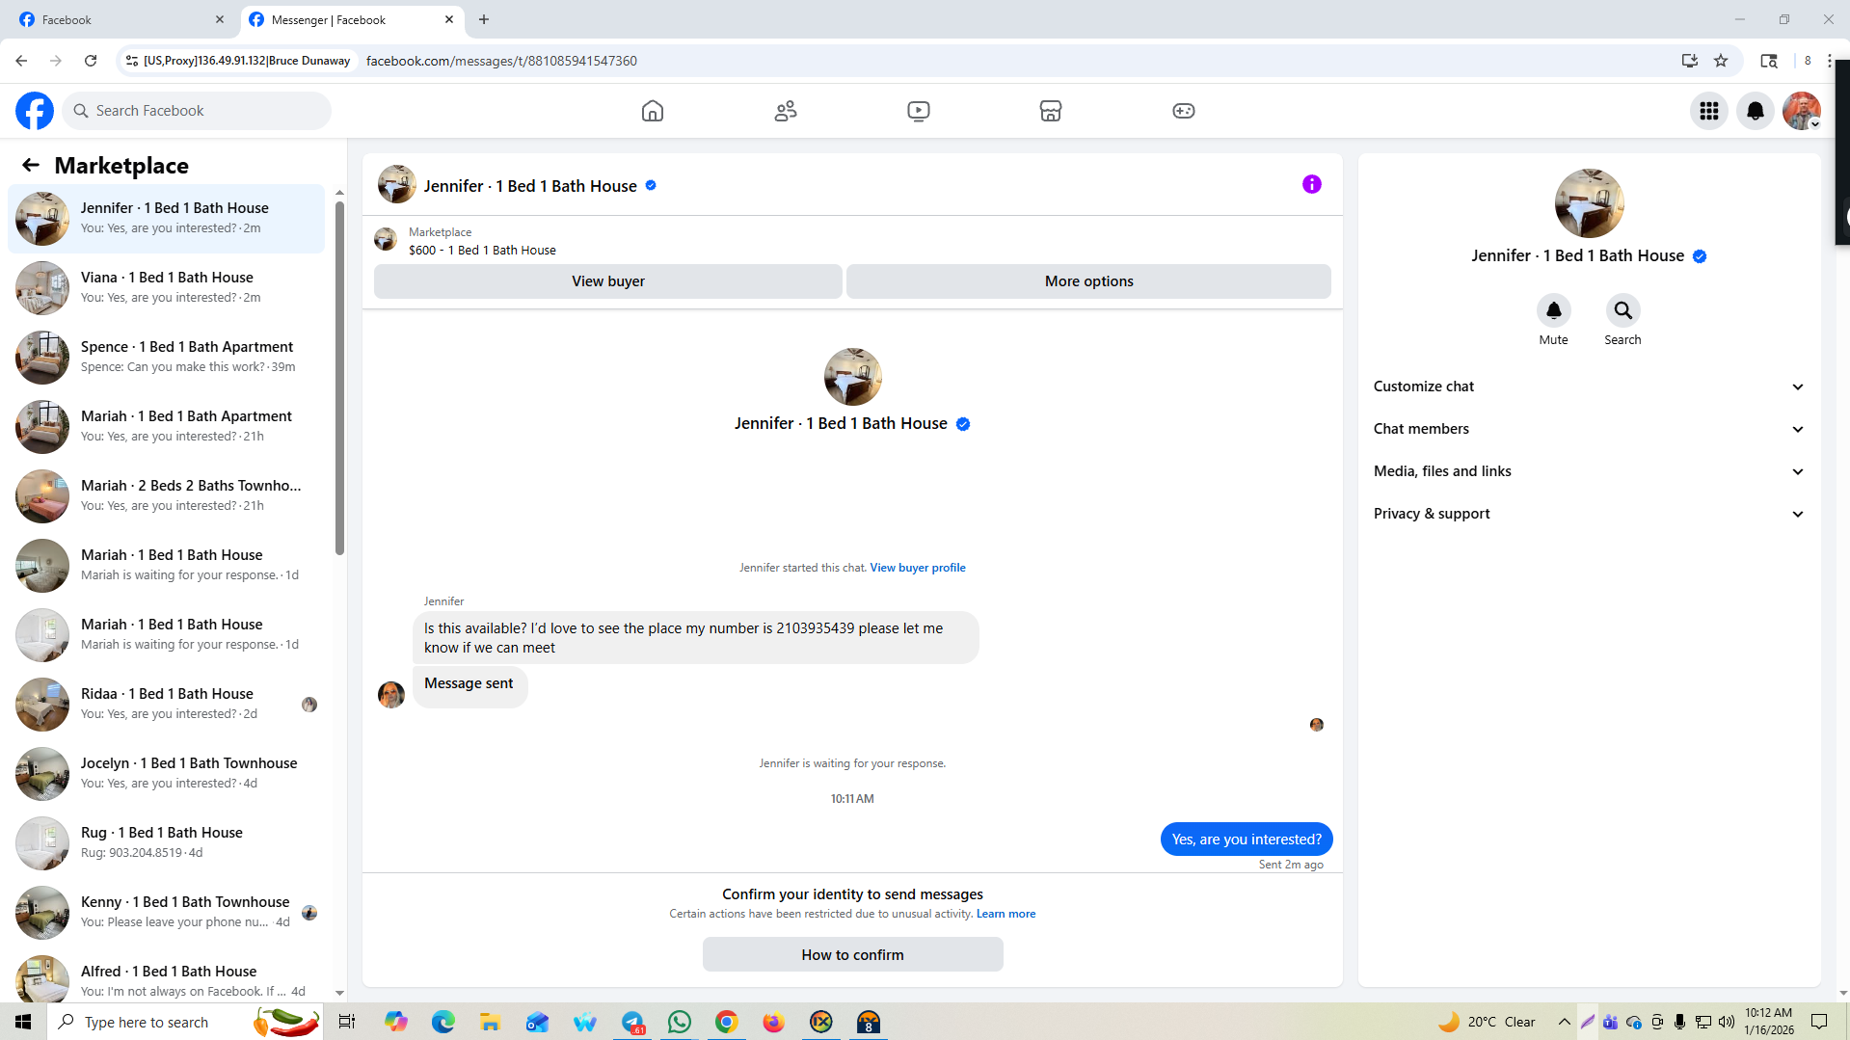The height and width of the screenshot is (1040, 1850).
Task: Go back from Marketplace chats list
Action: click(31, 165)
